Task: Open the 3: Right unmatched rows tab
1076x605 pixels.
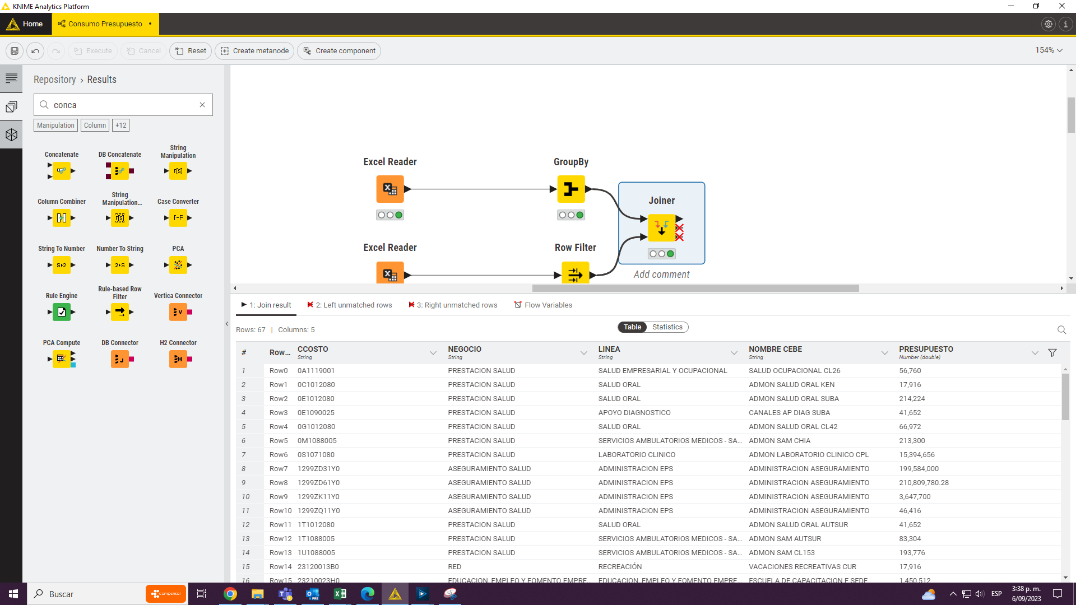Action: pyautogui.click(x=453, y=305)
